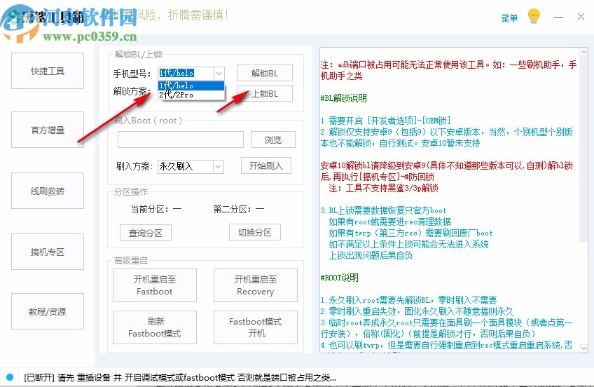Switch to the 快捷工具 tab
The image size is (594, 387).
[48, 71]
